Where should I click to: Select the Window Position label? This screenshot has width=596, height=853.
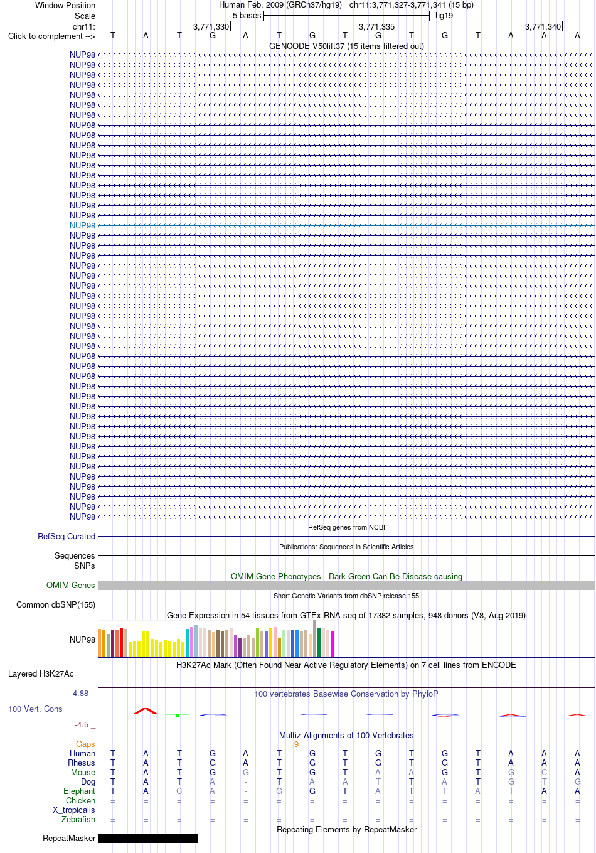(x=65, y=5)
